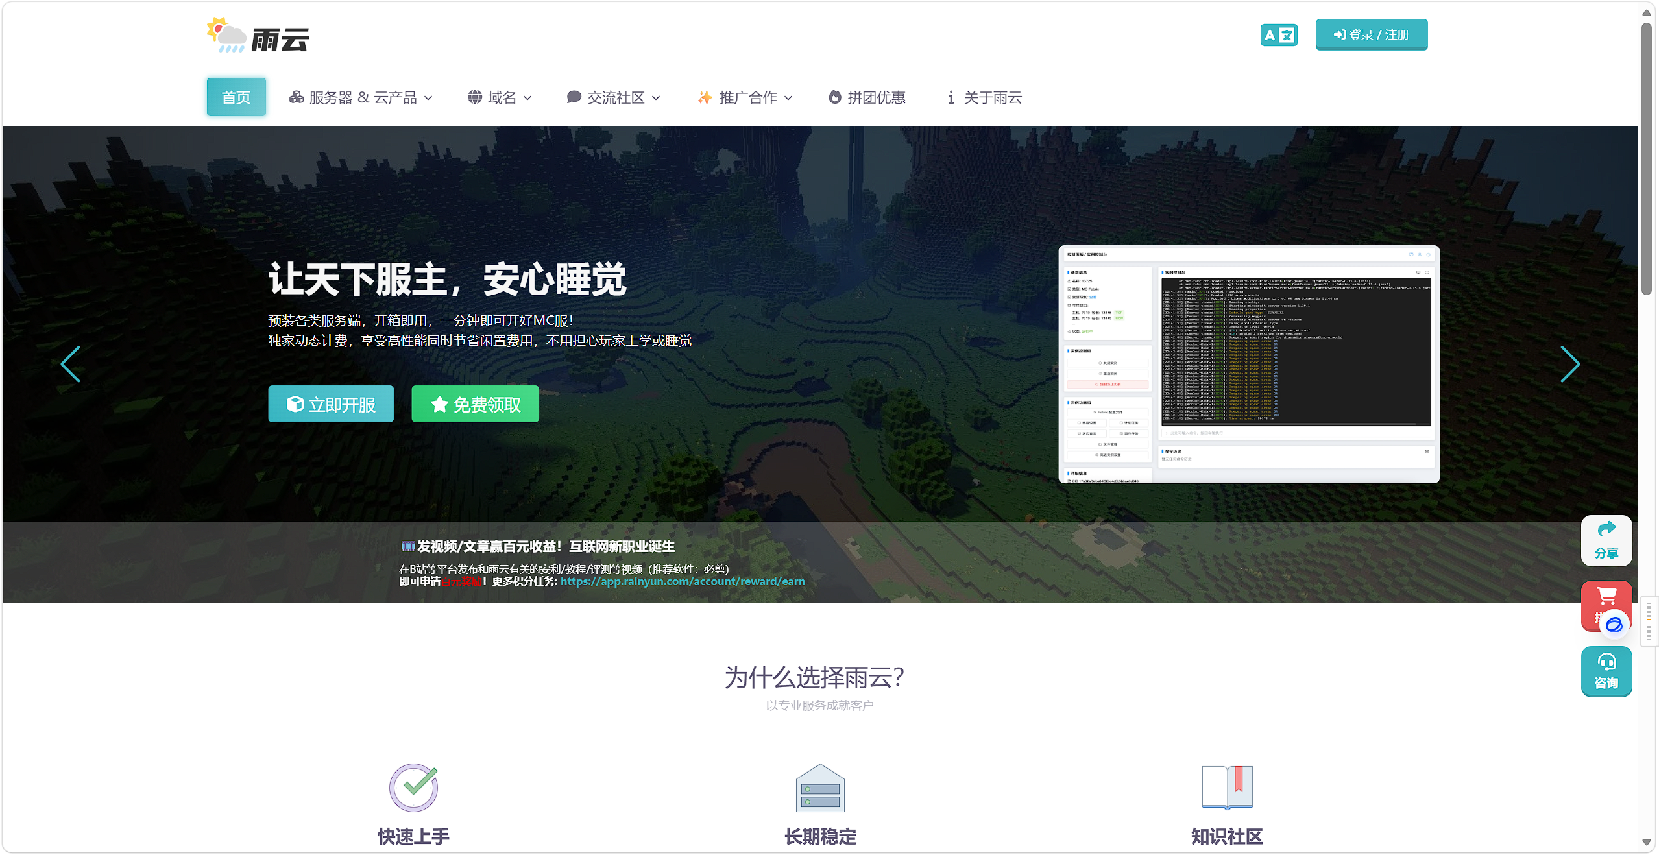Click the green 免费领取 button
The height and width of the screenshot is (855, 1659).
tap(474, 403)
